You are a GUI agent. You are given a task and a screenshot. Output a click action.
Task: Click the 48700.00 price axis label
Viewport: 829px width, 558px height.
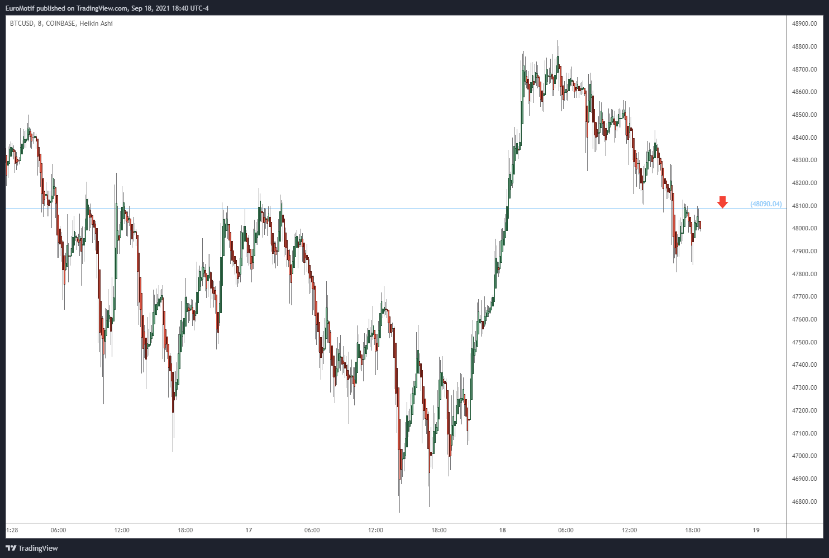[x=804, y=69]
